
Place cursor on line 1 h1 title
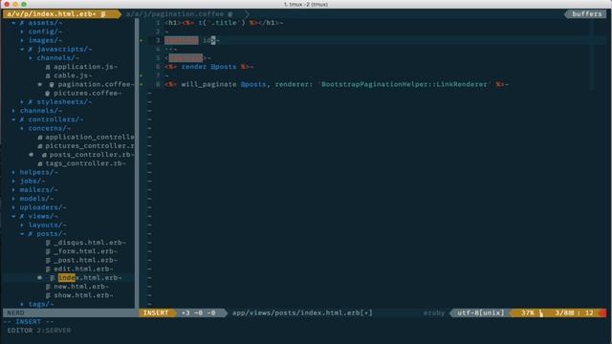pos(224,23)
